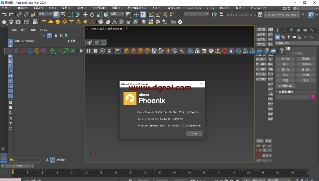This screenshot has width=319, height=181.
Task: Click the V-Ray Sun light icon
Action: pos(85,22)
